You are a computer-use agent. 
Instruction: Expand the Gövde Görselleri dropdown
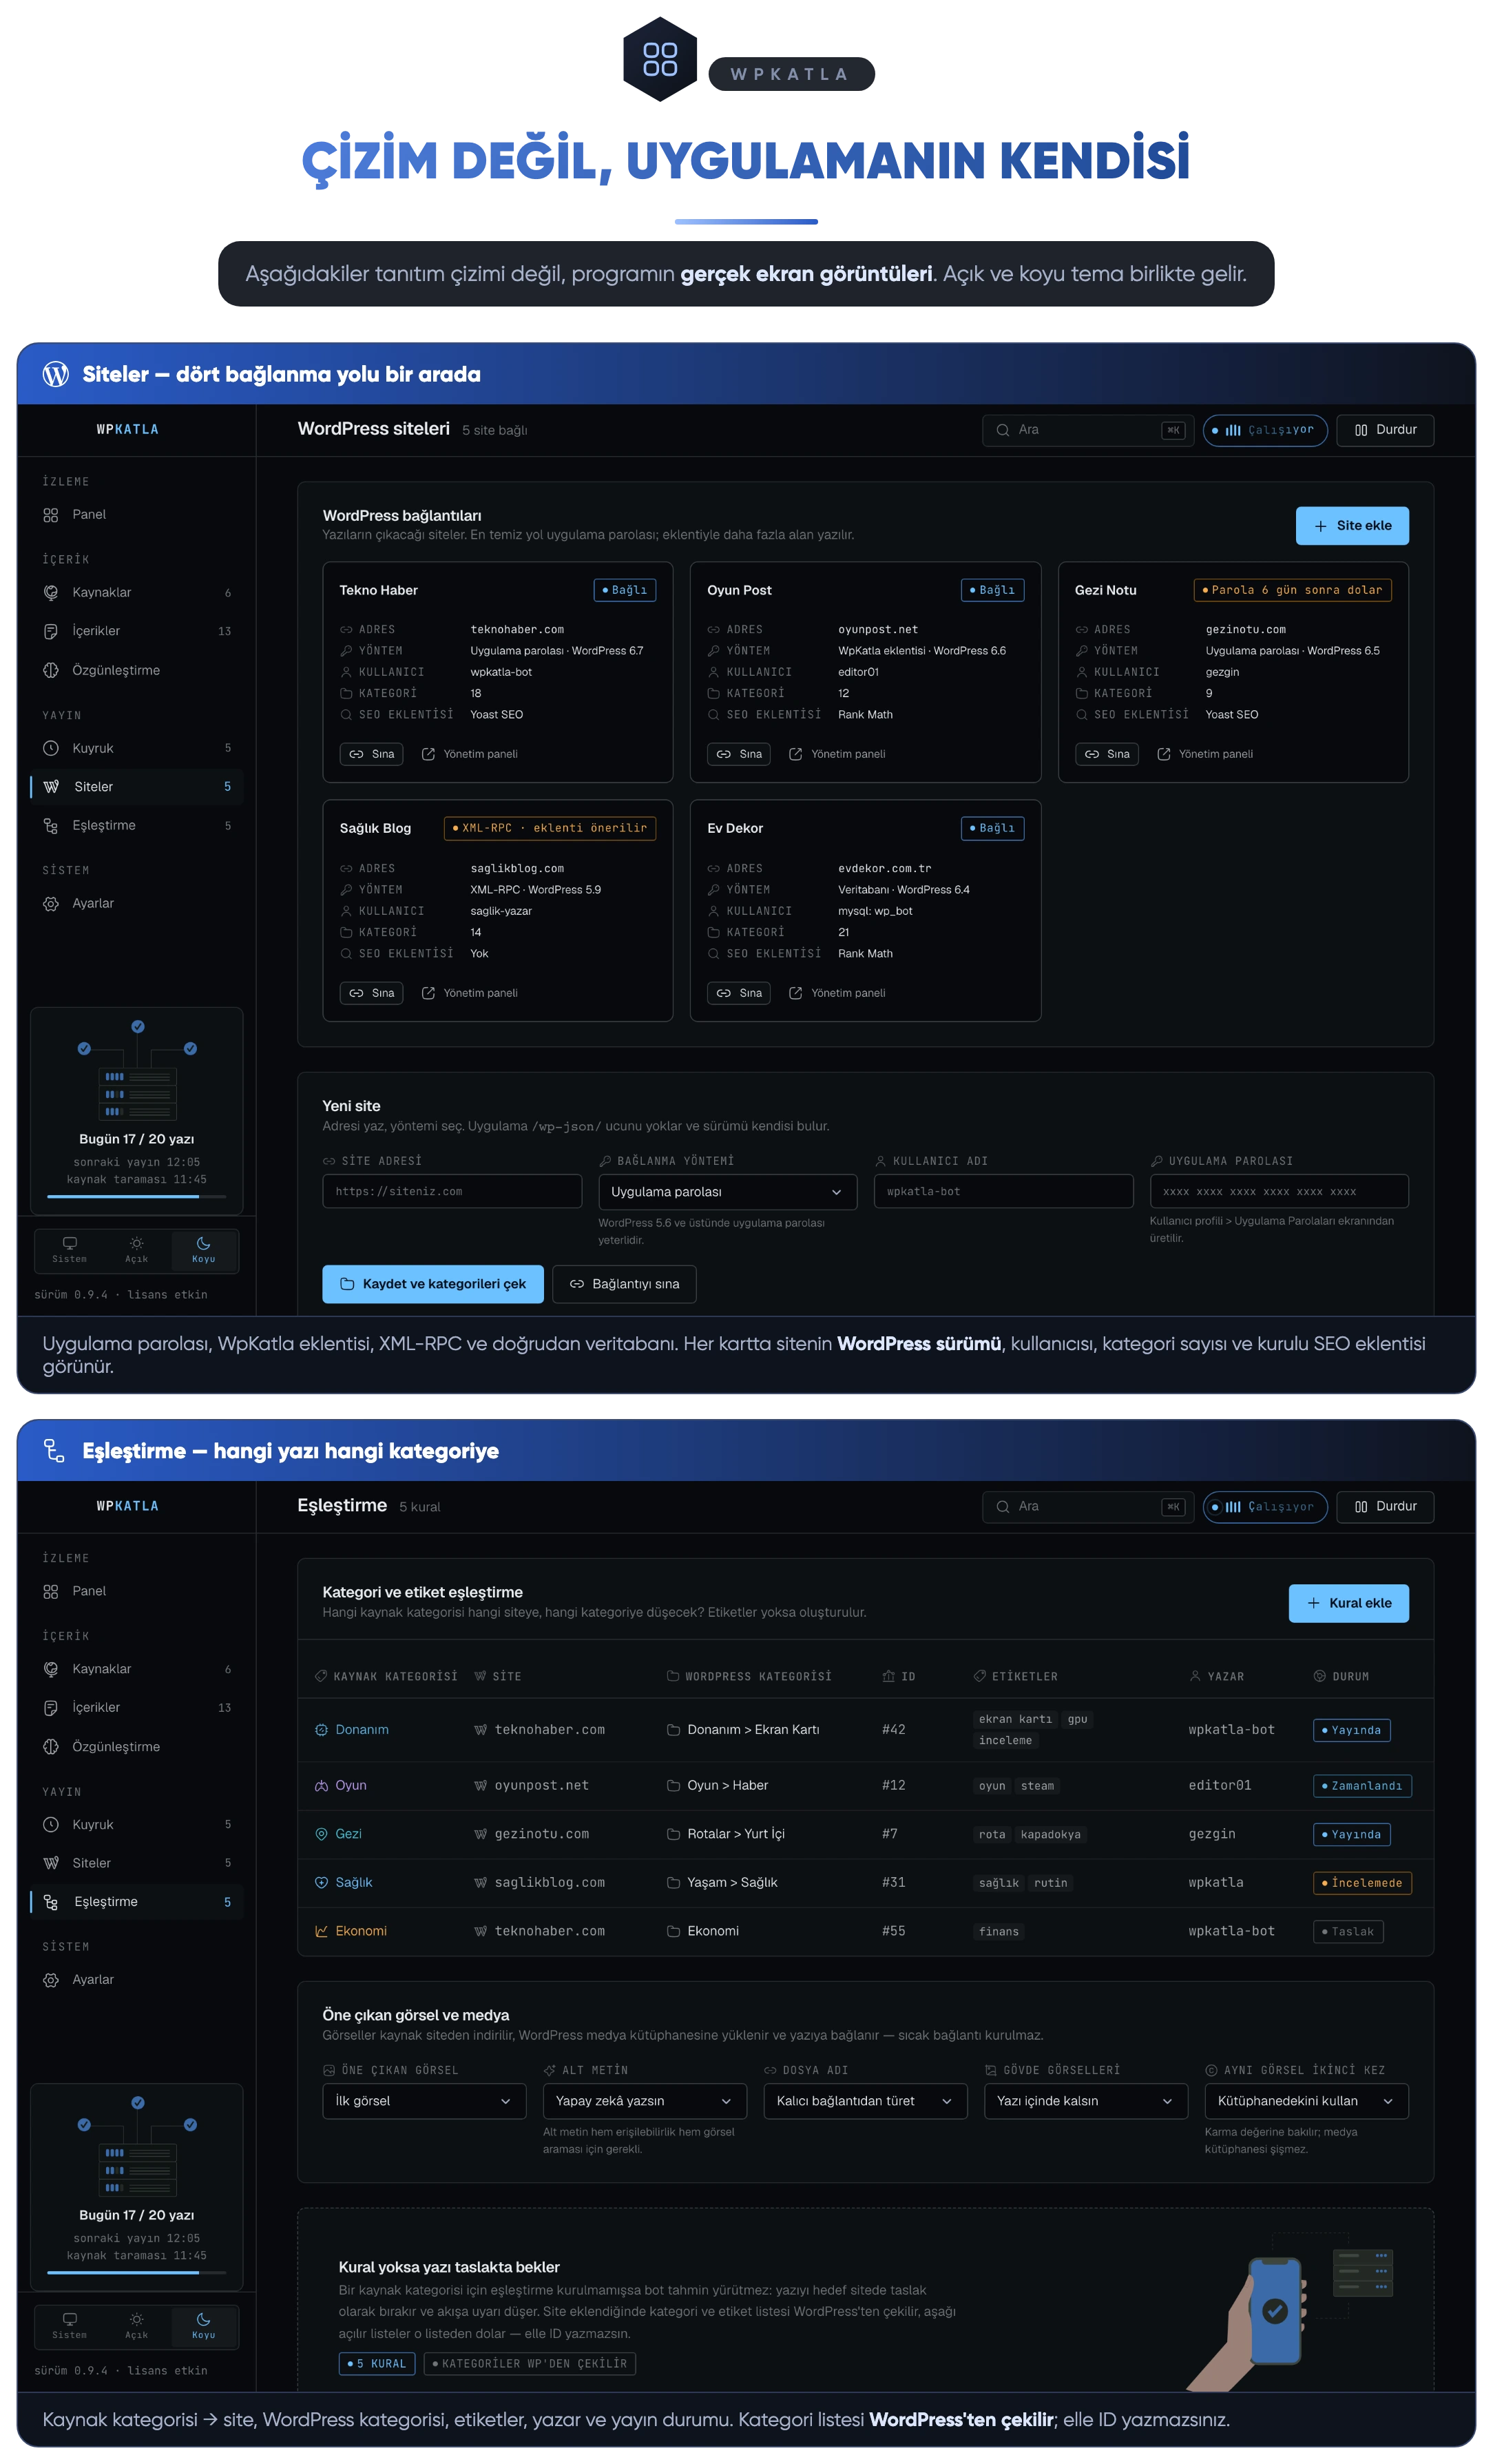(1086, 2101)
